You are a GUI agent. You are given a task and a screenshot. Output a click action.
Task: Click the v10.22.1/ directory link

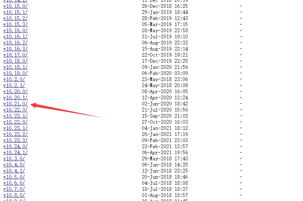point(16,116)
